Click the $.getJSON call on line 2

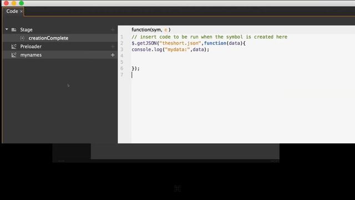tap(144, 43)
